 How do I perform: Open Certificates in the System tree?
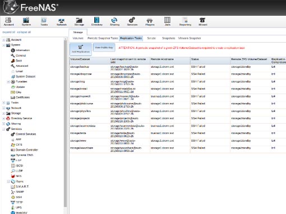click(x=20, y=97)
